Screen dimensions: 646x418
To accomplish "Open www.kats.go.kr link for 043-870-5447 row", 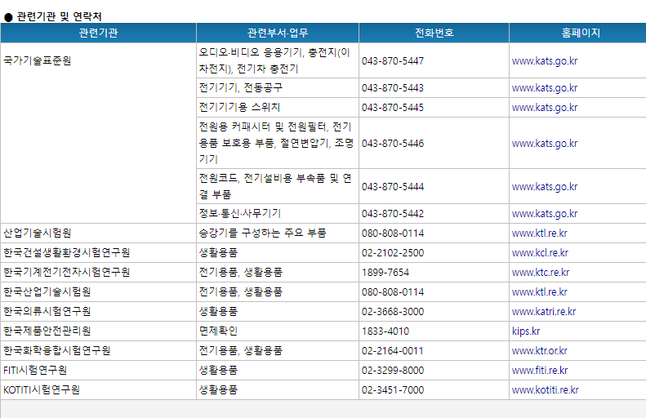I will [544, 61].
